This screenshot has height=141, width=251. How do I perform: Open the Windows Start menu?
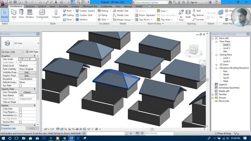[x=3, y=138]
